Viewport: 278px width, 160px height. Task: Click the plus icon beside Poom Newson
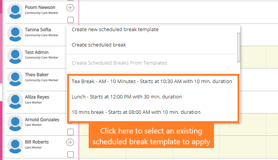coord(70,8)
